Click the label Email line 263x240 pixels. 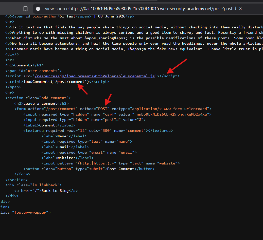point(65,147)
